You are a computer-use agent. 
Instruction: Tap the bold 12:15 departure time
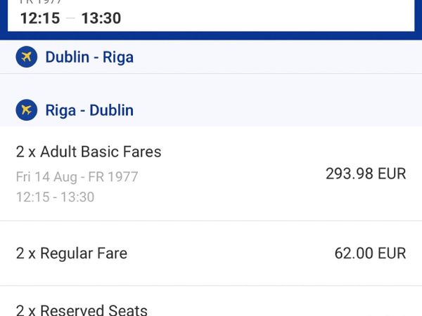tap(40, 18)
